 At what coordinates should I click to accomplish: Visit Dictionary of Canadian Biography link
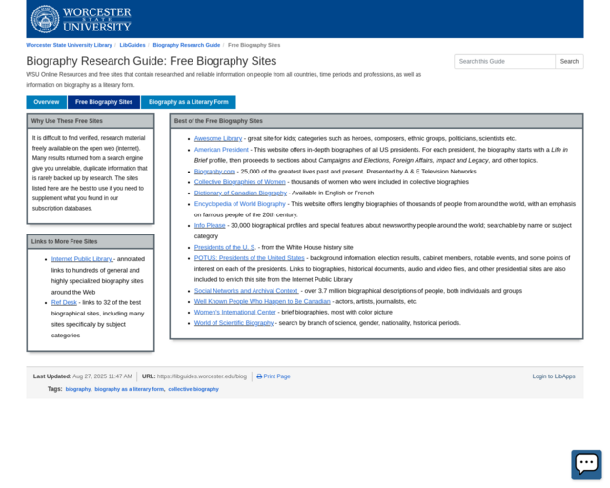(x=240, y=193)
